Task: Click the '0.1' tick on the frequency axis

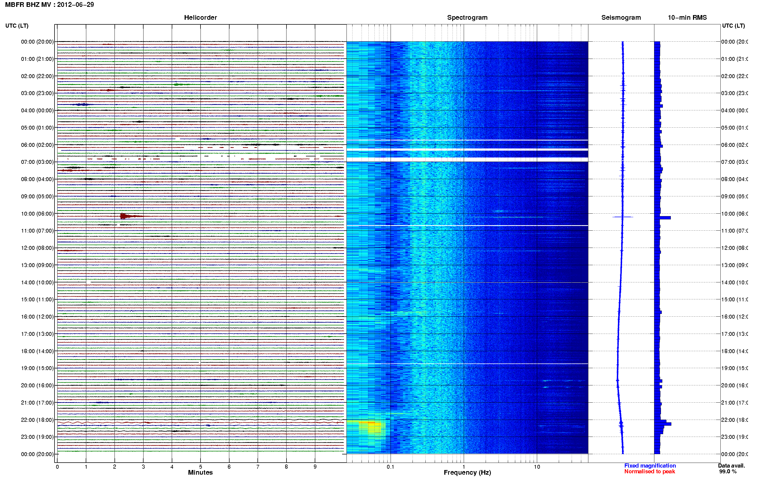Action: 390,467
